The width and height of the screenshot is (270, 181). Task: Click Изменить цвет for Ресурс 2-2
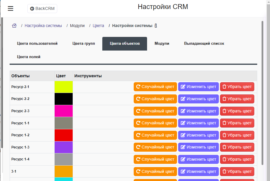(x=198, y=99)
